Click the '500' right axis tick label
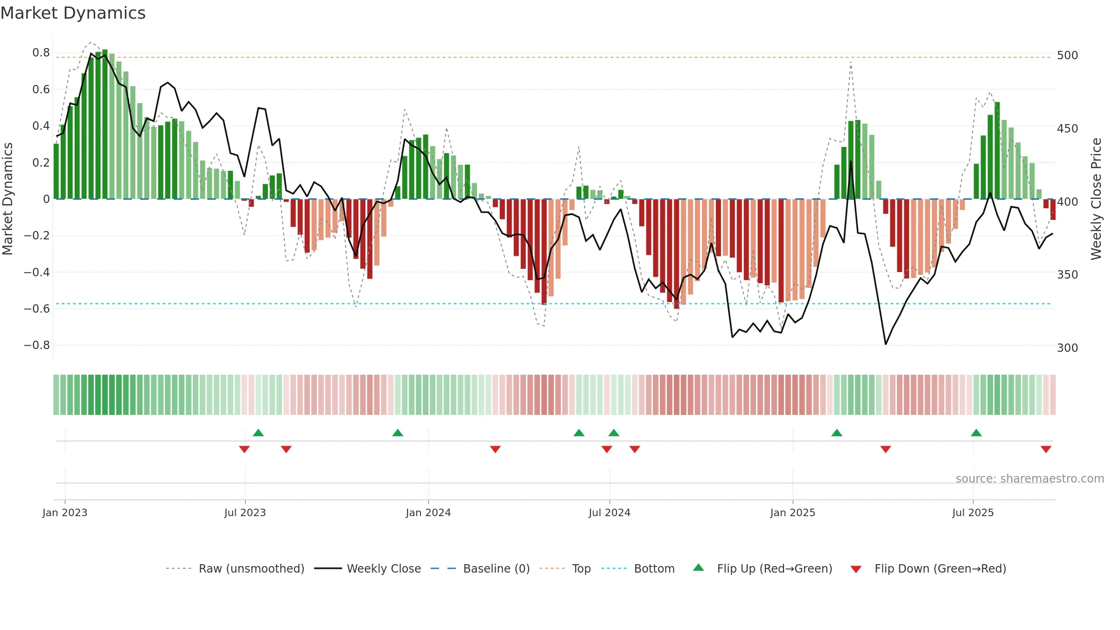 click(1068, 56)
